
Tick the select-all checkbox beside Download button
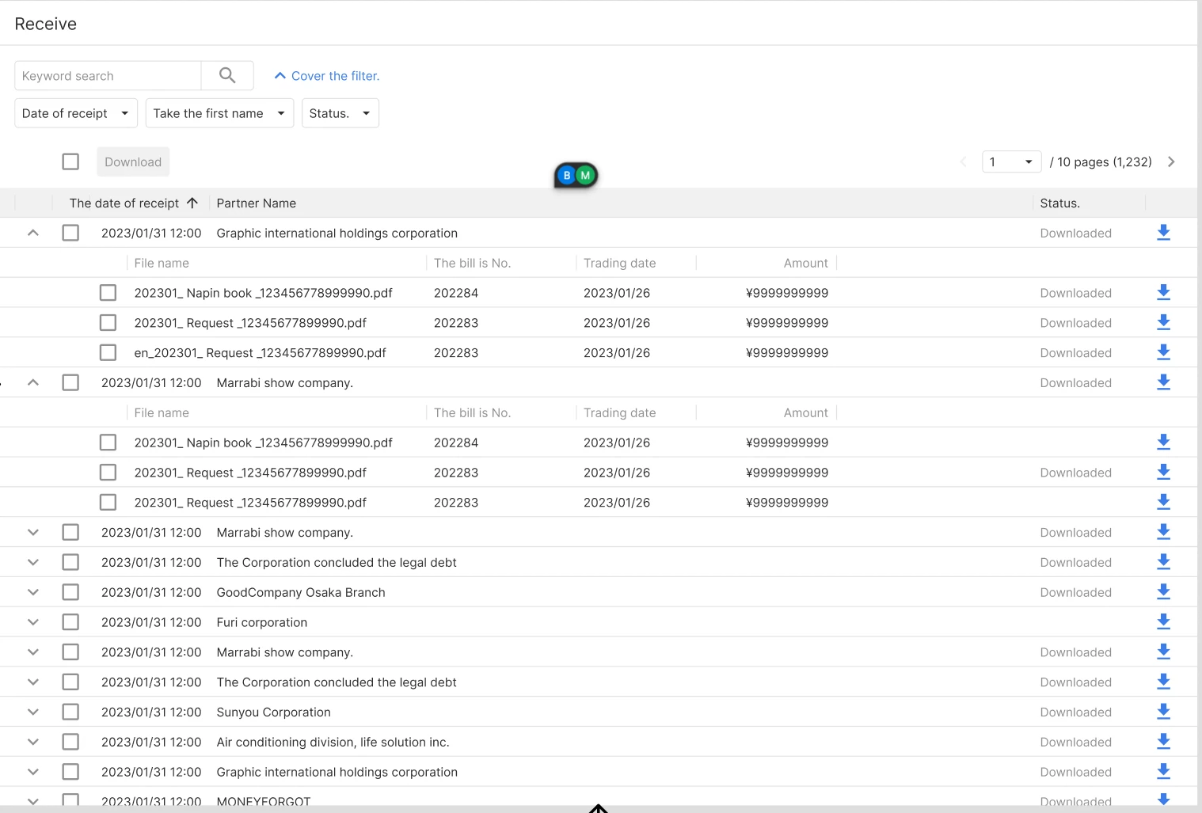[70, 161]
